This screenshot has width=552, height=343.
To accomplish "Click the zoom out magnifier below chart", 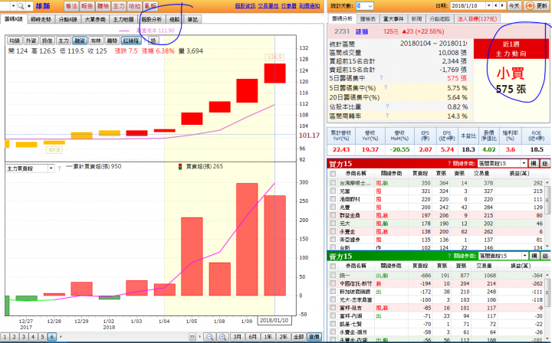I will coord(210,337).
